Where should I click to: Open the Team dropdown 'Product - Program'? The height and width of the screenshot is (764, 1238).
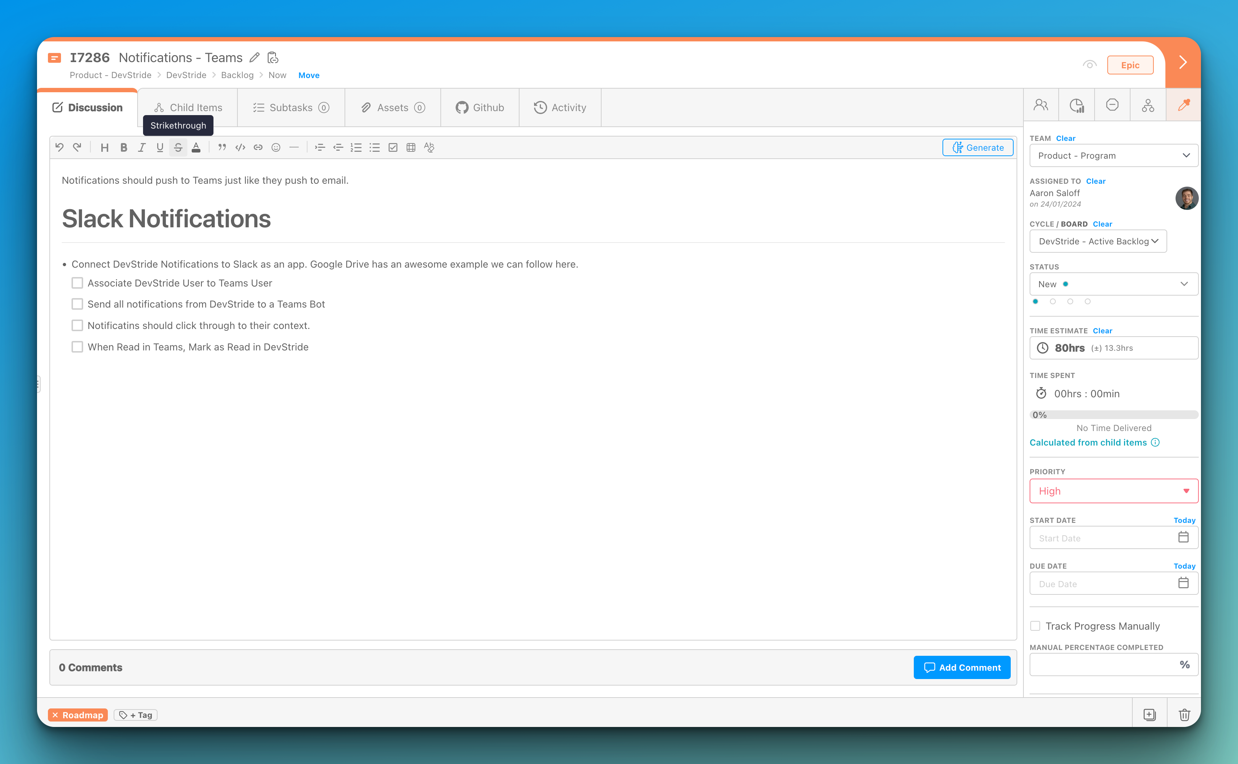tap(1113, 156)
